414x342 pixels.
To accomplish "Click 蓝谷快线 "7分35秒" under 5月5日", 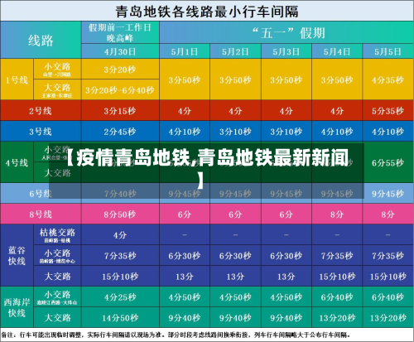I will point(388,256).
